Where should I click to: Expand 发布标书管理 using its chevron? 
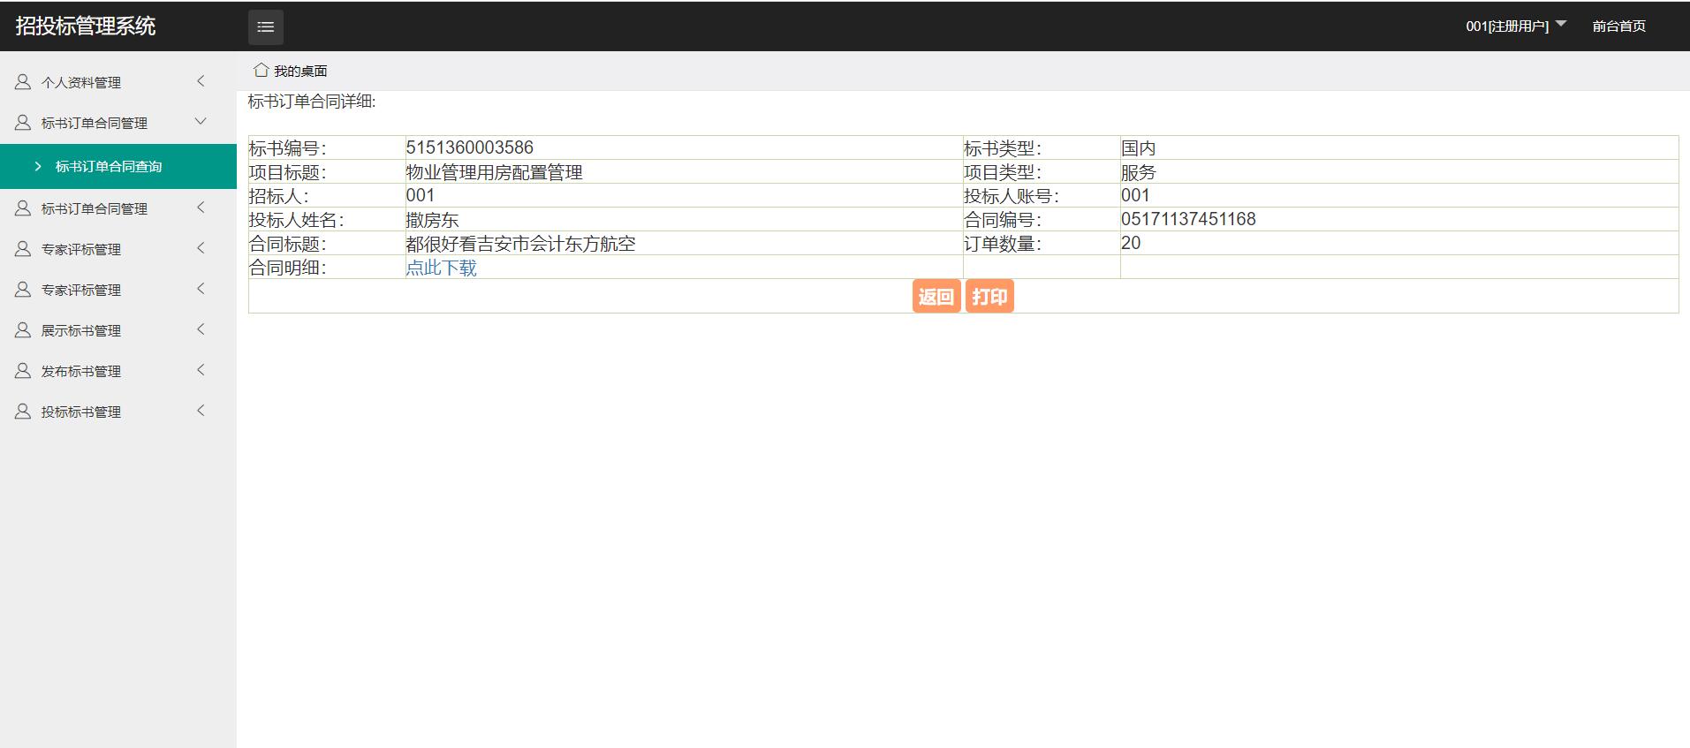click(x=201, y=370)
